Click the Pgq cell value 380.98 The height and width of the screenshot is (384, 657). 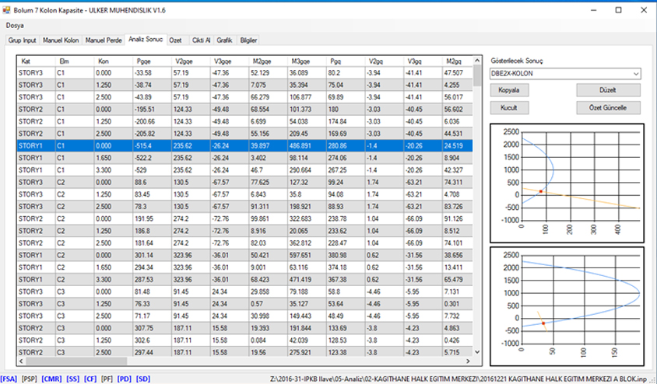346,255
